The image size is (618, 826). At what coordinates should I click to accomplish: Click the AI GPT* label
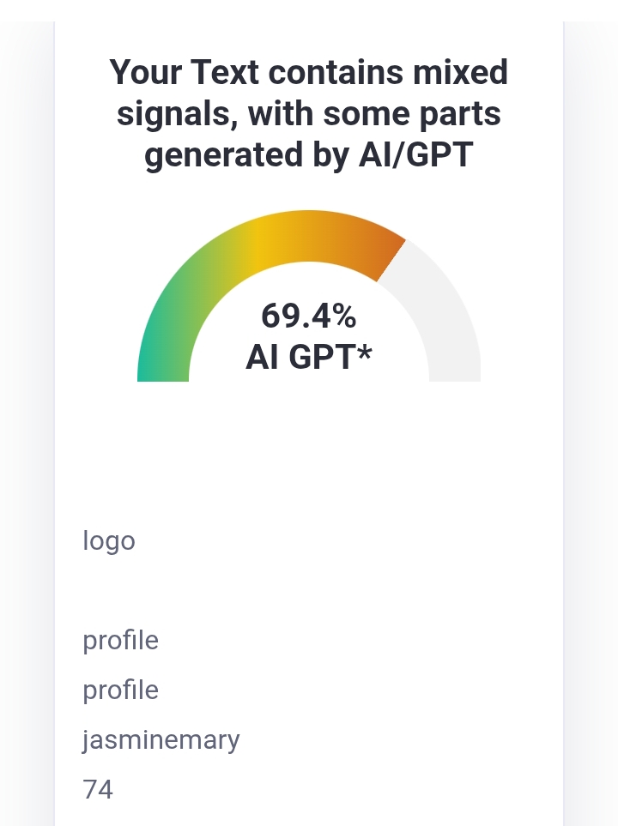[x=308, y=357]
